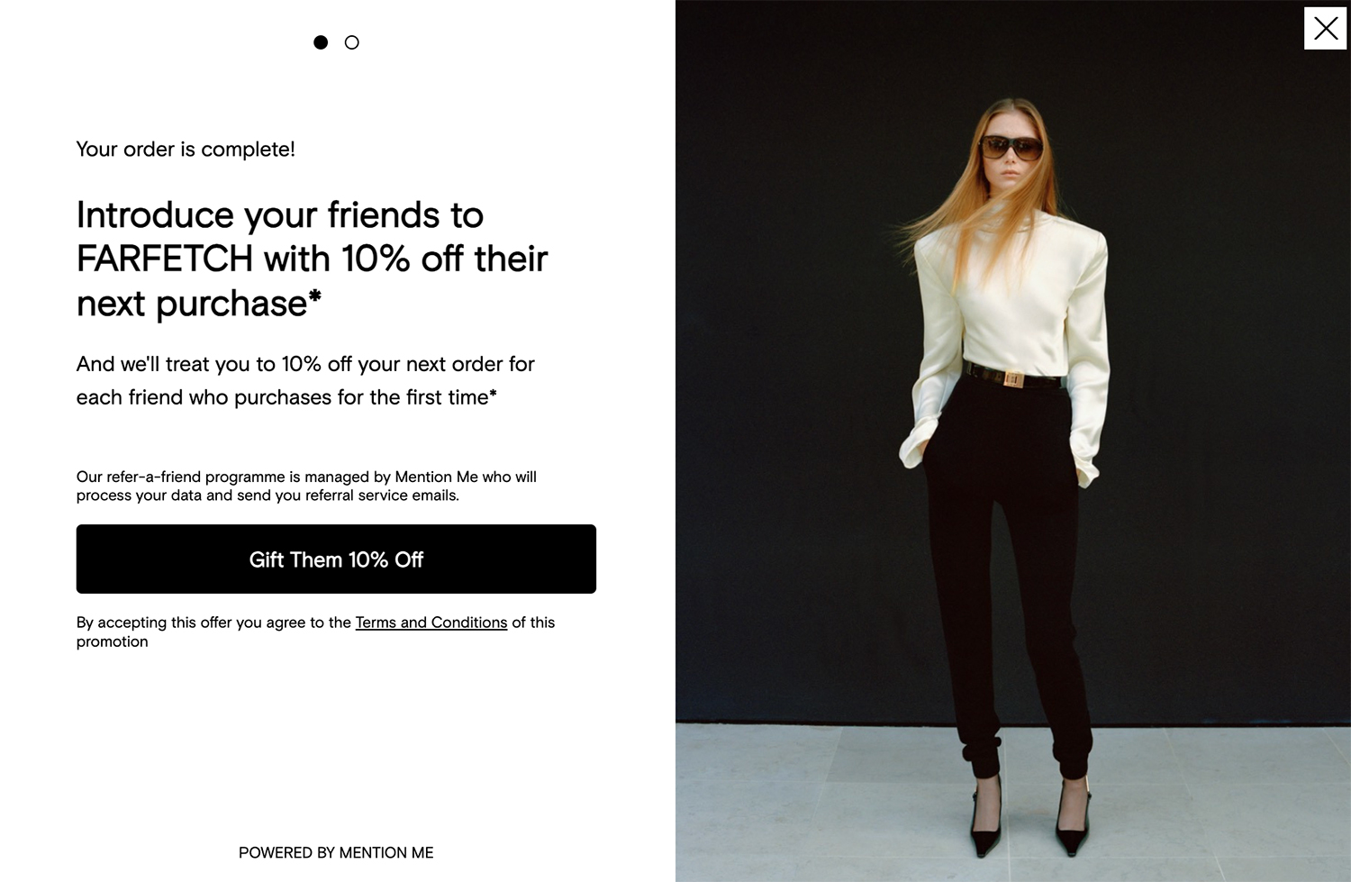Click the asterisk after 'first time'
The width and height of the screenshot is (1351, 882).
click(493, 393)
